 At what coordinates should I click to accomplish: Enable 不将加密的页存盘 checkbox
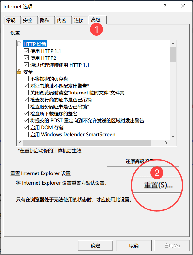tap(26, 79)
